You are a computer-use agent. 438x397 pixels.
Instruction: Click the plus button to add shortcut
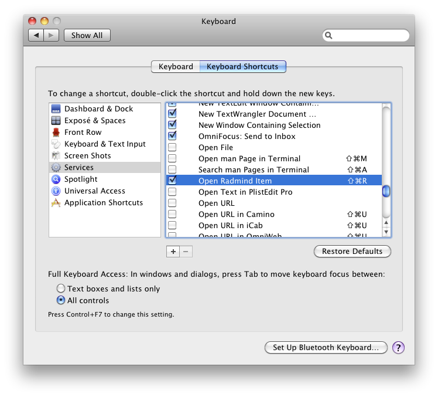point(173,252)
